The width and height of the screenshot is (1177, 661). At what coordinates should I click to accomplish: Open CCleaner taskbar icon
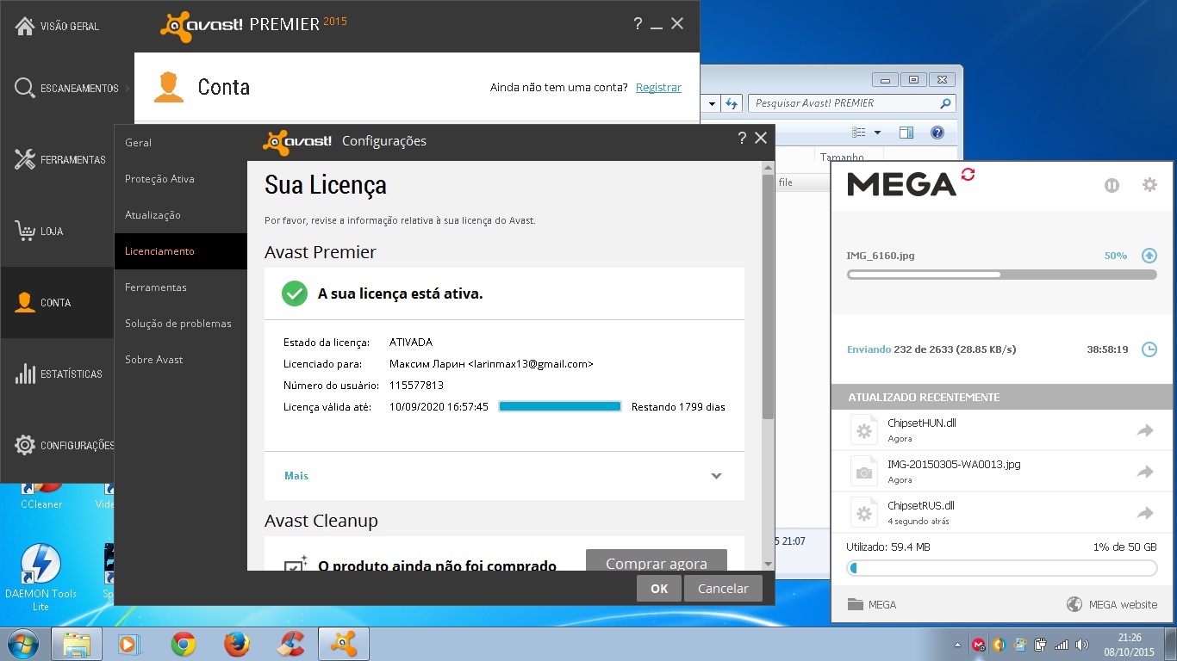[x=290, y=644]
